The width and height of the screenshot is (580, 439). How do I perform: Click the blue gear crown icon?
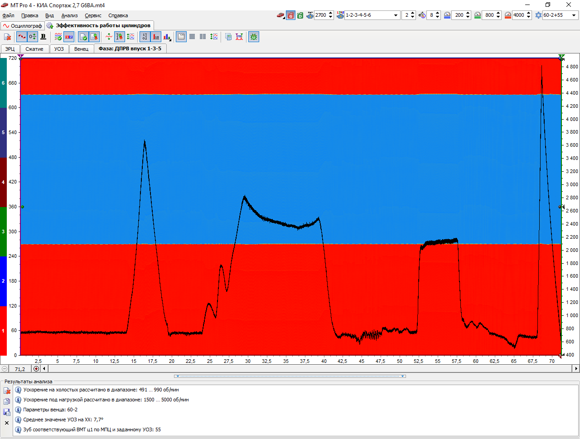click(538, 15)
